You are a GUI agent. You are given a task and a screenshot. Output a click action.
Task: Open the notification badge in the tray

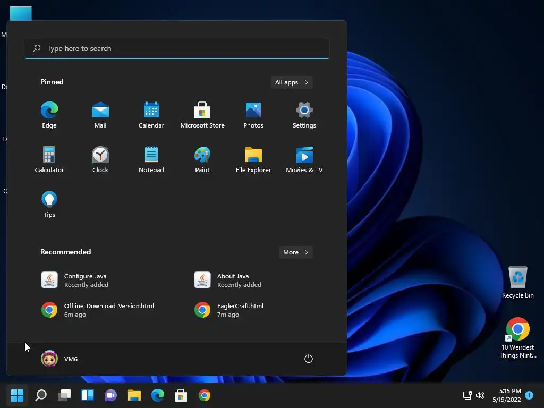(529, 395)
